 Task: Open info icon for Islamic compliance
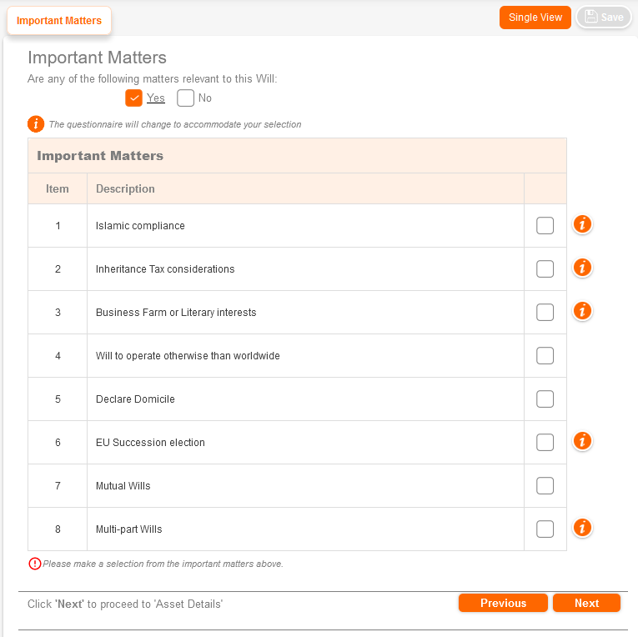tap(583, 224)
